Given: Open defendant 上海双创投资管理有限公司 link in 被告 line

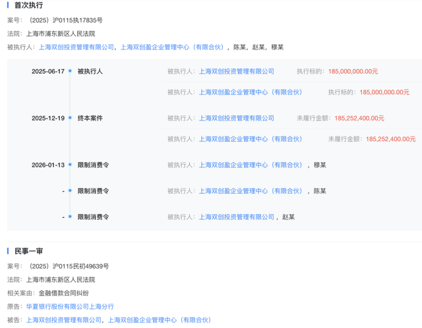Looking at the screenshot, I should click(x=64, y=320).
